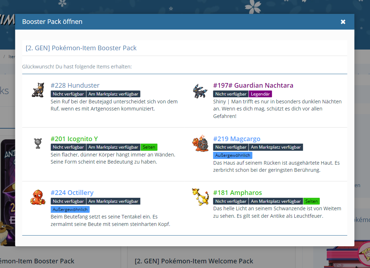Click the Außergewöhnlich badge under Magcargo
This screenshot has width=370, height=268.
point(233,155)
